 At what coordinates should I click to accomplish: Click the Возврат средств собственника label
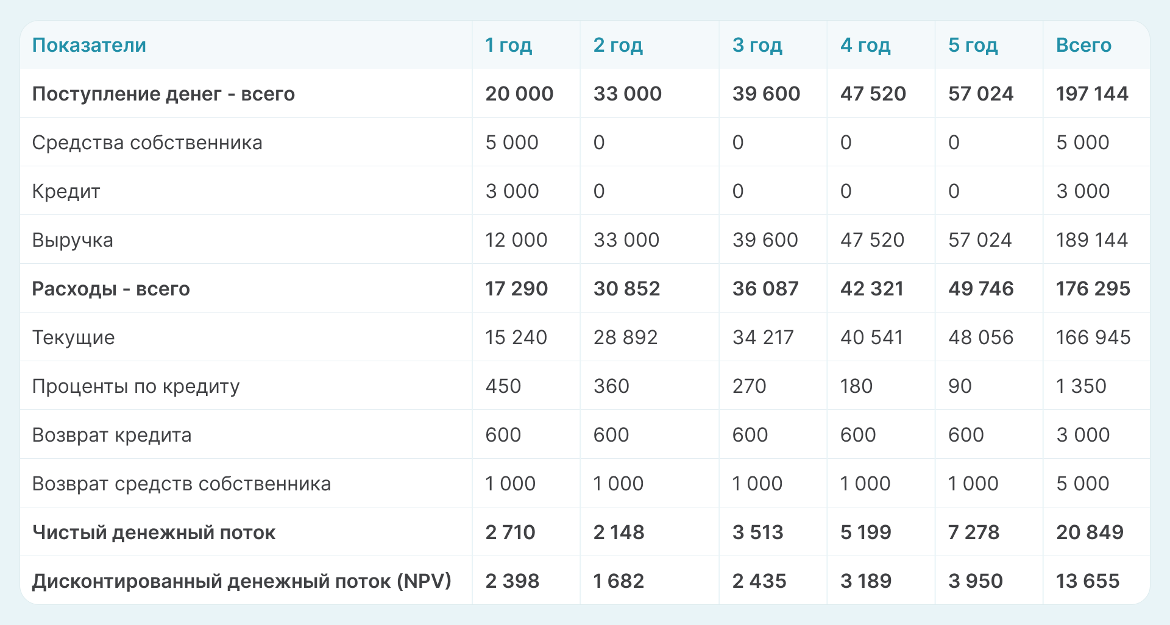(x=182, y=484)
